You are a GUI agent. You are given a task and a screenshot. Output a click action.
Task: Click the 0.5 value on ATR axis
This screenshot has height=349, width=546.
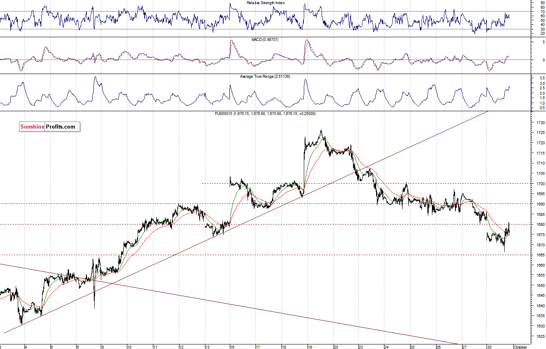pos(542,108)
